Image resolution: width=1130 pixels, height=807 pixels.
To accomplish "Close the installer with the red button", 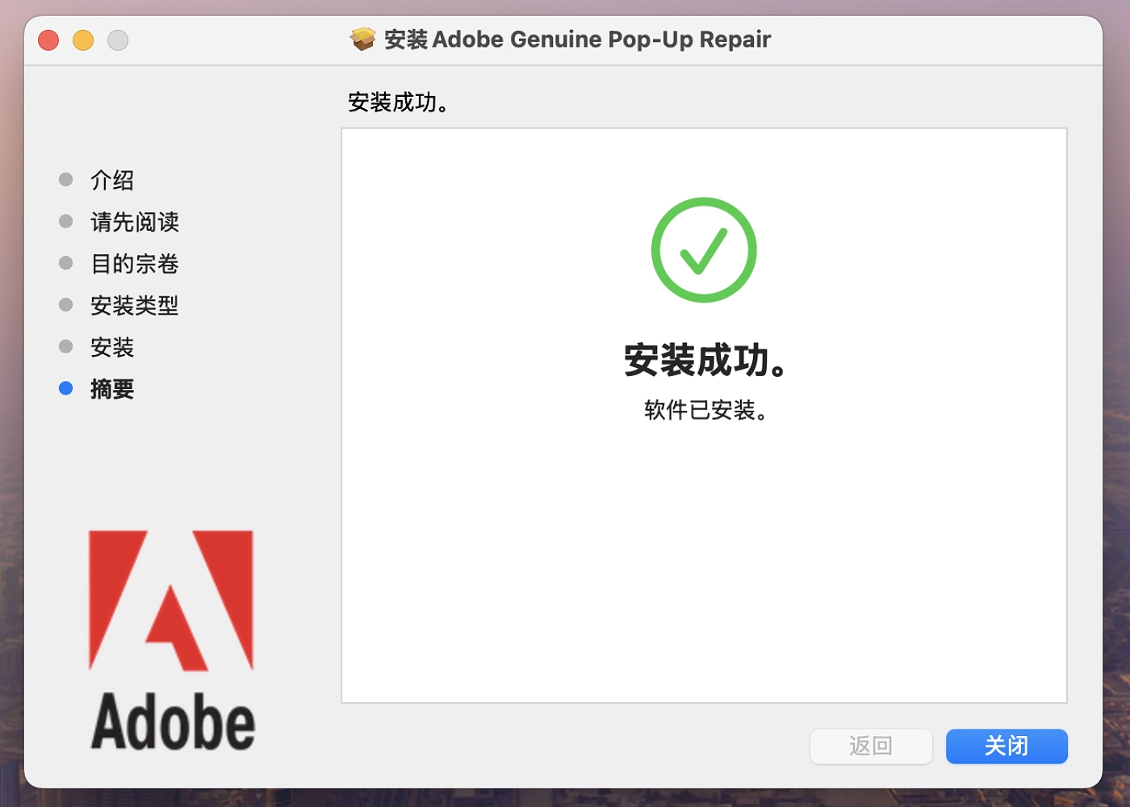I will click(48, 40).
